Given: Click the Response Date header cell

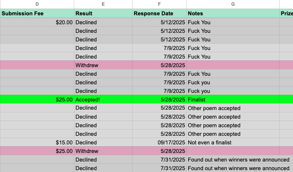Looking at the screenshot, I should click(159, 13).
